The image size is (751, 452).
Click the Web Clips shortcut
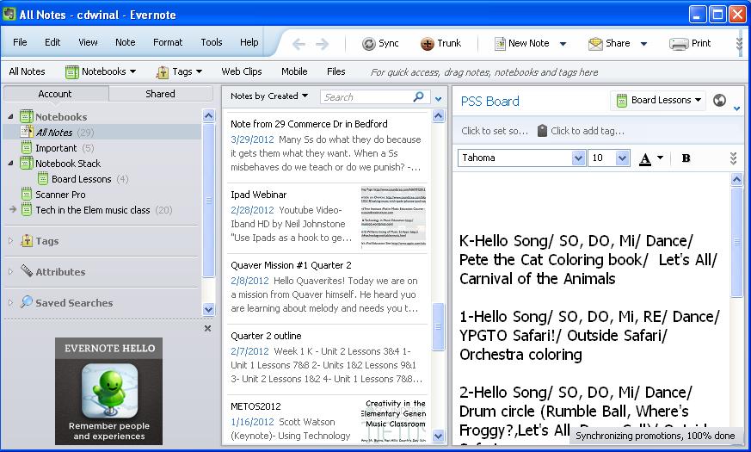pos(241,71)
